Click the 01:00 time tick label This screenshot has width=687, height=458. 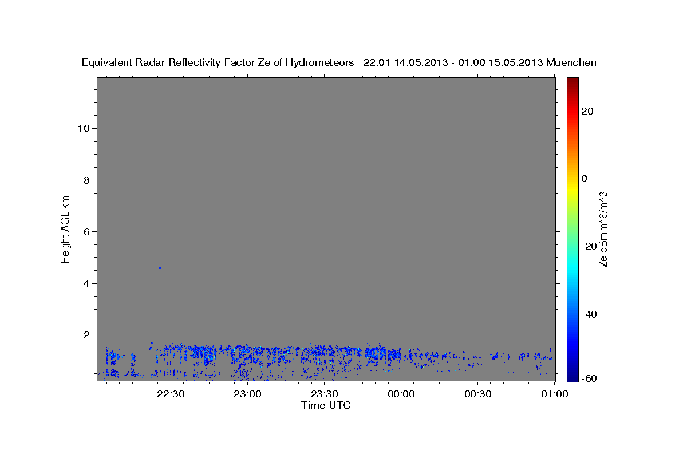pos(554,394)
